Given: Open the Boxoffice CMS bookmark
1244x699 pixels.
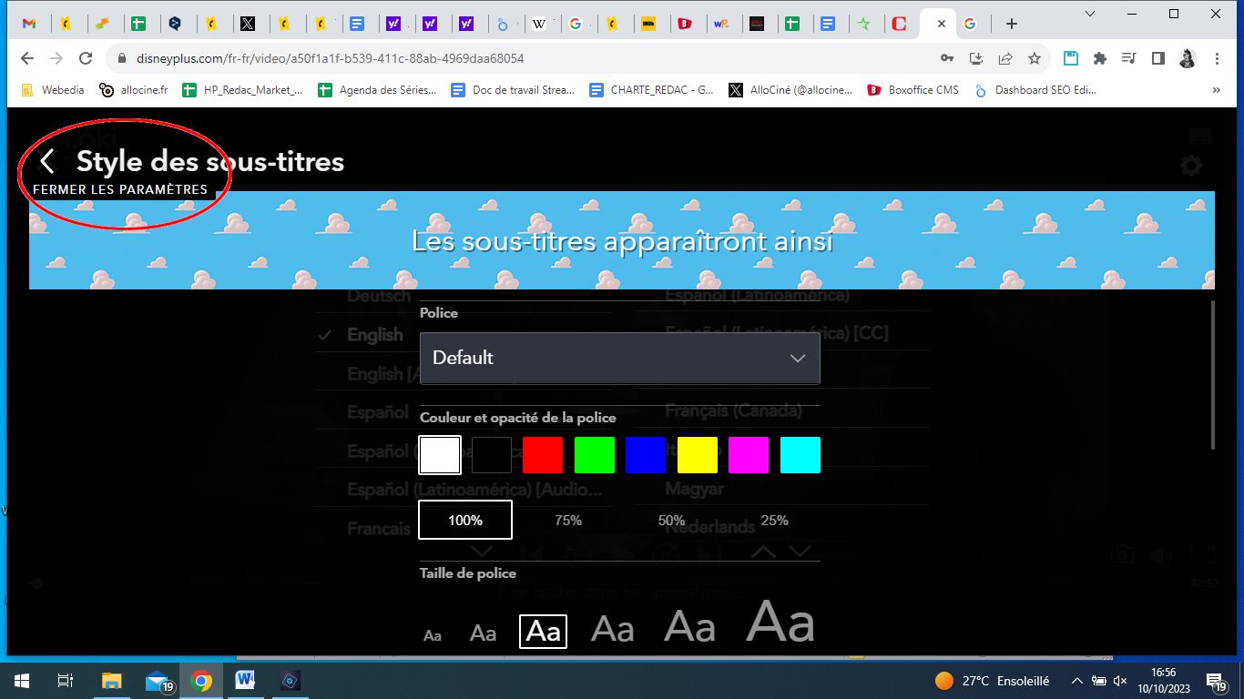Looking at the screenshot, I should tap(913, 90).
